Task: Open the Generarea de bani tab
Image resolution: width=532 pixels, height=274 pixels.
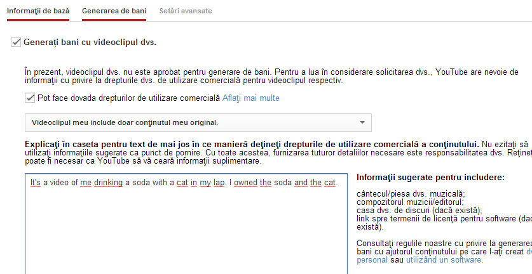Action: (x=114, y=11)
